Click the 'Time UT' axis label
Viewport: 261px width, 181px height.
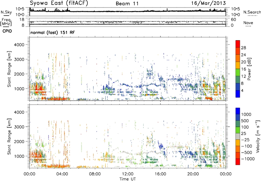[128, 179]
